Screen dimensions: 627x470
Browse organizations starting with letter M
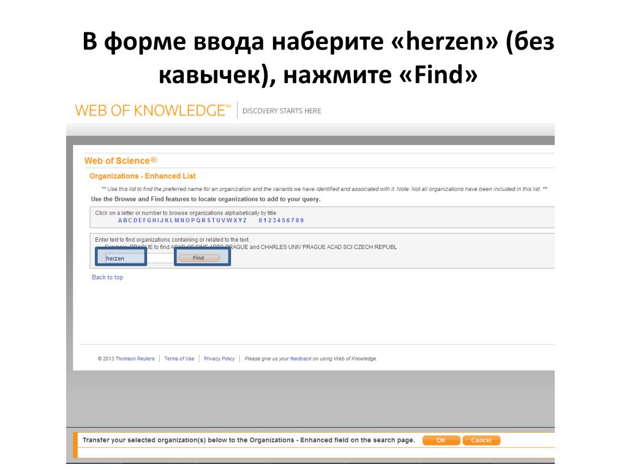coord(177,220)
